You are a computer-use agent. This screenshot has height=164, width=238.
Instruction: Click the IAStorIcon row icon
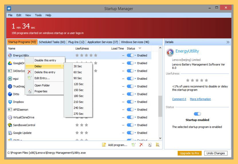10,71
